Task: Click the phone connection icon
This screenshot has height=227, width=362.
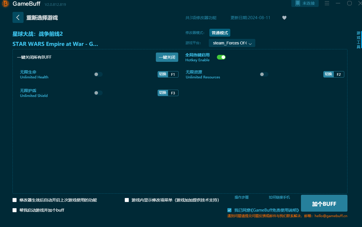Action: click(297, 3)
